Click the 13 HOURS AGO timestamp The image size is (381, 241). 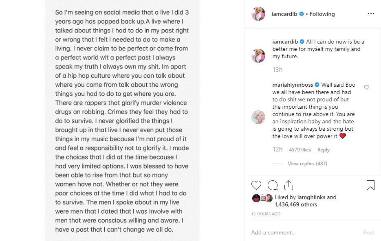click(x=266, y=214)
